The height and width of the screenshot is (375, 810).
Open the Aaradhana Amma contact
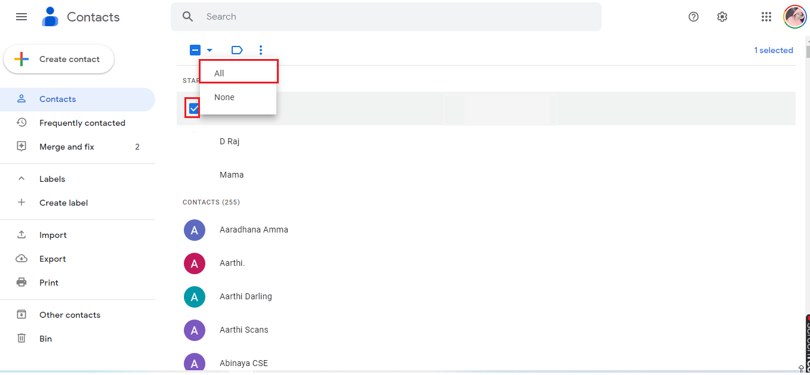tap(254, 230)
